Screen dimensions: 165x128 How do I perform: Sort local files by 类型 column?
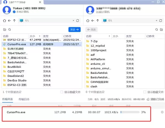click(x=52, y=36)
